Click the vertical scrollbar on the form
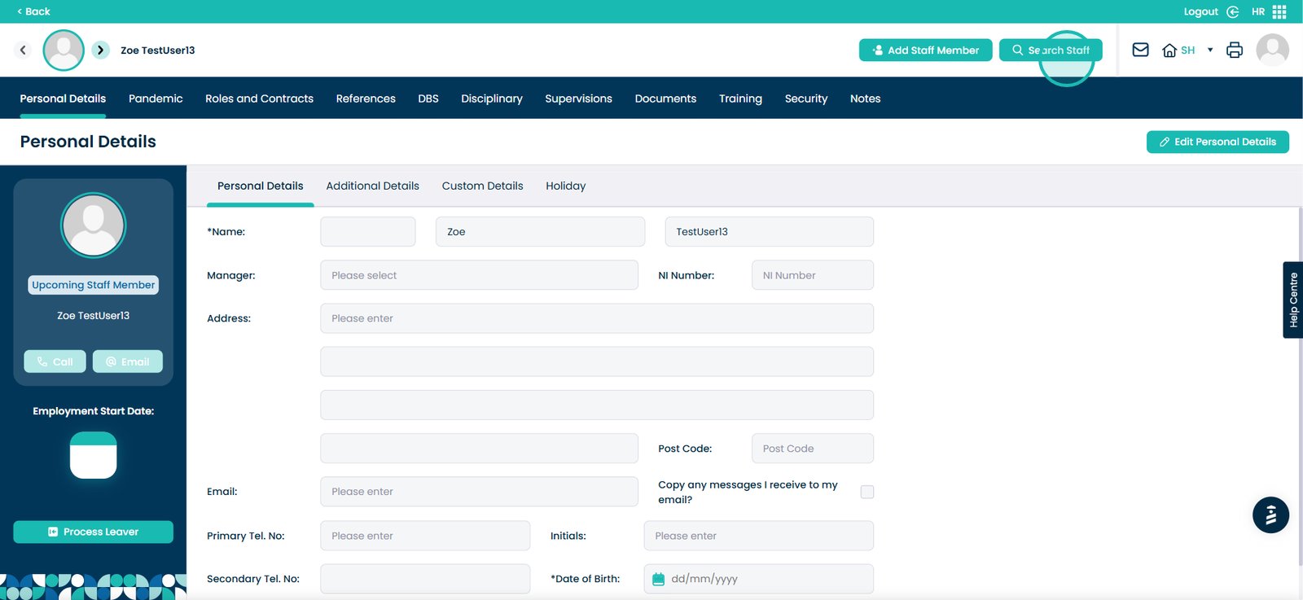Viewport: 1303px width, 600px height. (x=1299, y=383)
